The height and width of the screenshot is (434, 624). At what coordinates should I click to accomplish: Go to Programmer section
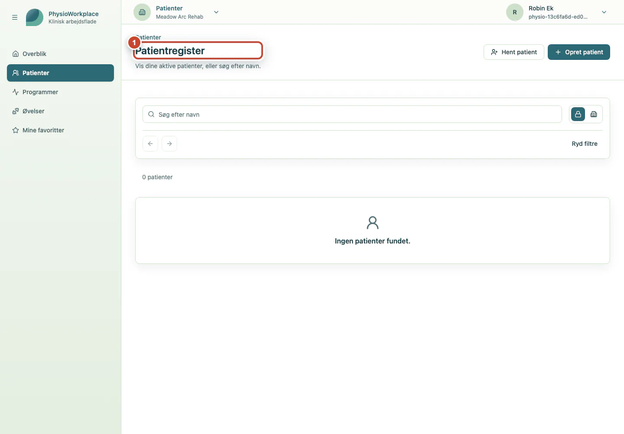[60, 92]
